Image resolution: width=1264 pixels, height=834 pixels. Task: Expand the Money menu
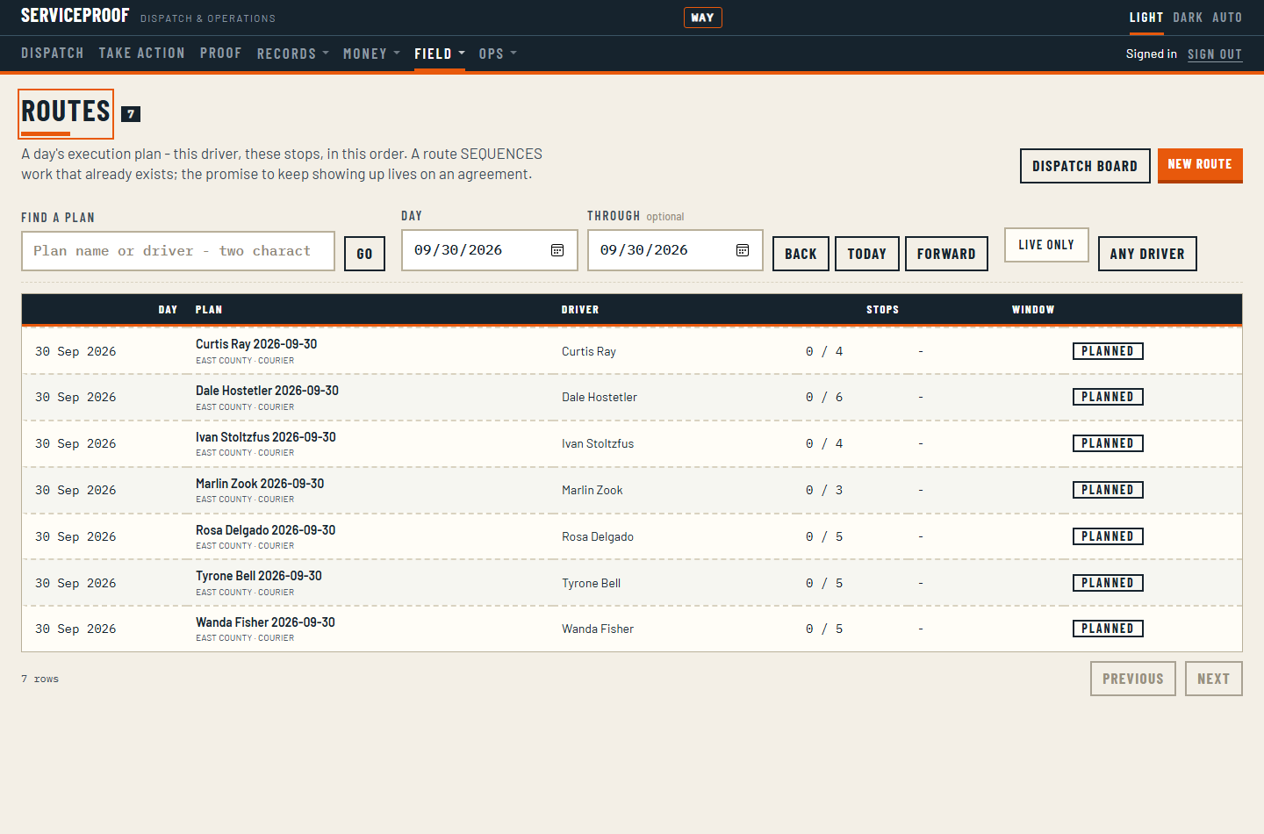coord(371,54)
